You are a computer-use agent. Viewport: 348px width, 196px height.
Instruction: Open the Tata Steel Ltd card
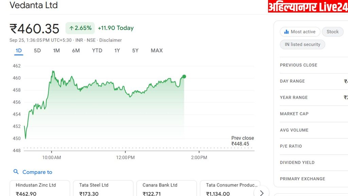click(103, 188)
